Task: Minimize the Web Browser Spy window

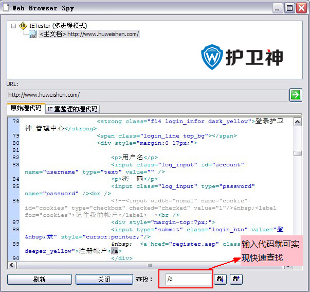Action: tap(278, 8)
